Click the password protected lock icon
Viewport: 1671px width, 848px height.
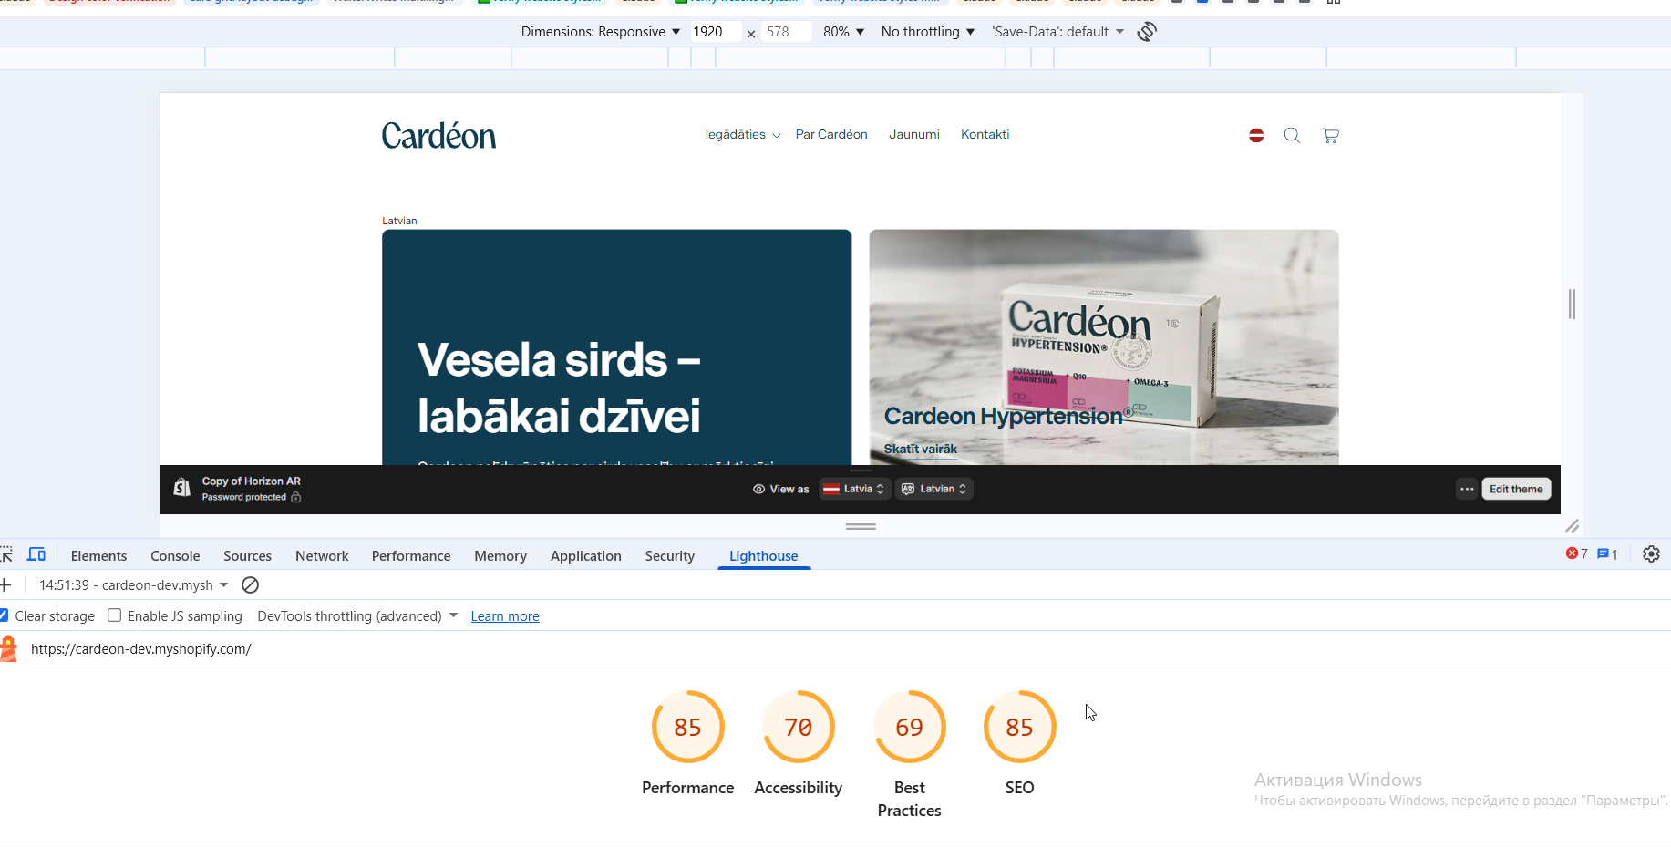pyautogui.click(x=295, y=497)
